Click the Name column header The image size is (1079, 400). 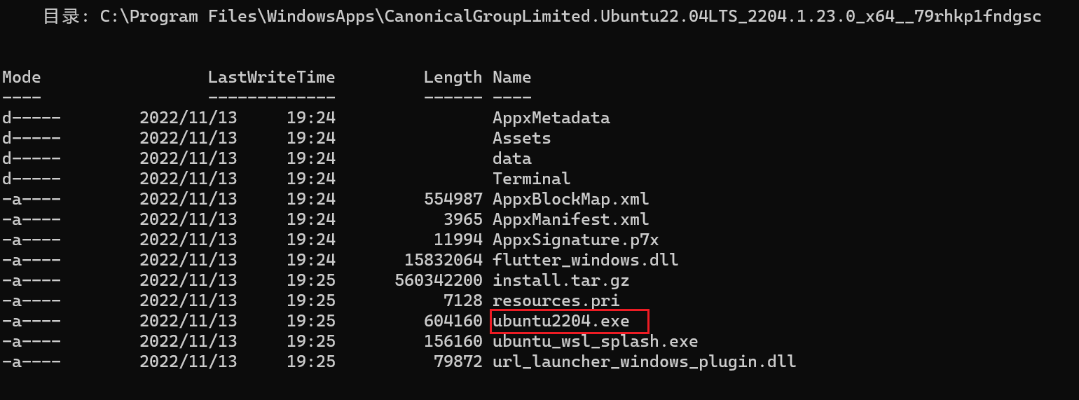pos(511,77)
